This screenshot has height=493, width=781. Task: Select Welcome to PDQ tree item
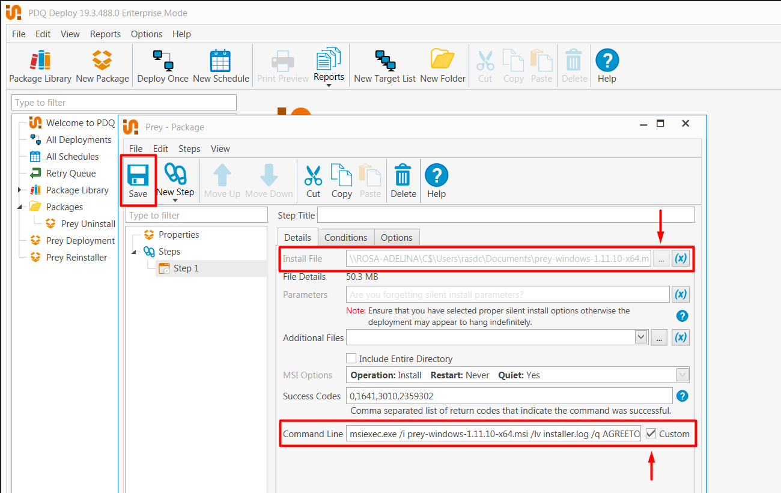[80, 123]
